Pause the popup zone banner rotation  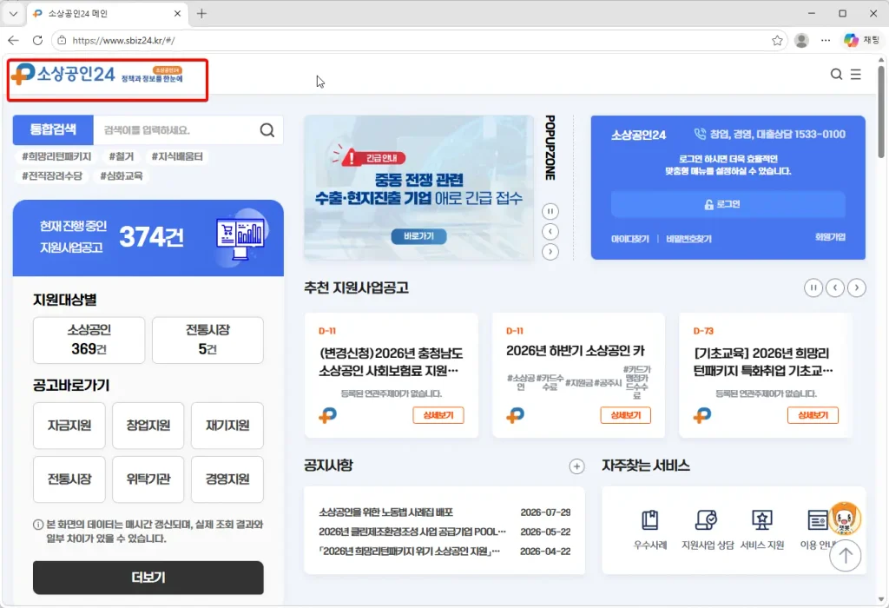[x=550, y=212]
